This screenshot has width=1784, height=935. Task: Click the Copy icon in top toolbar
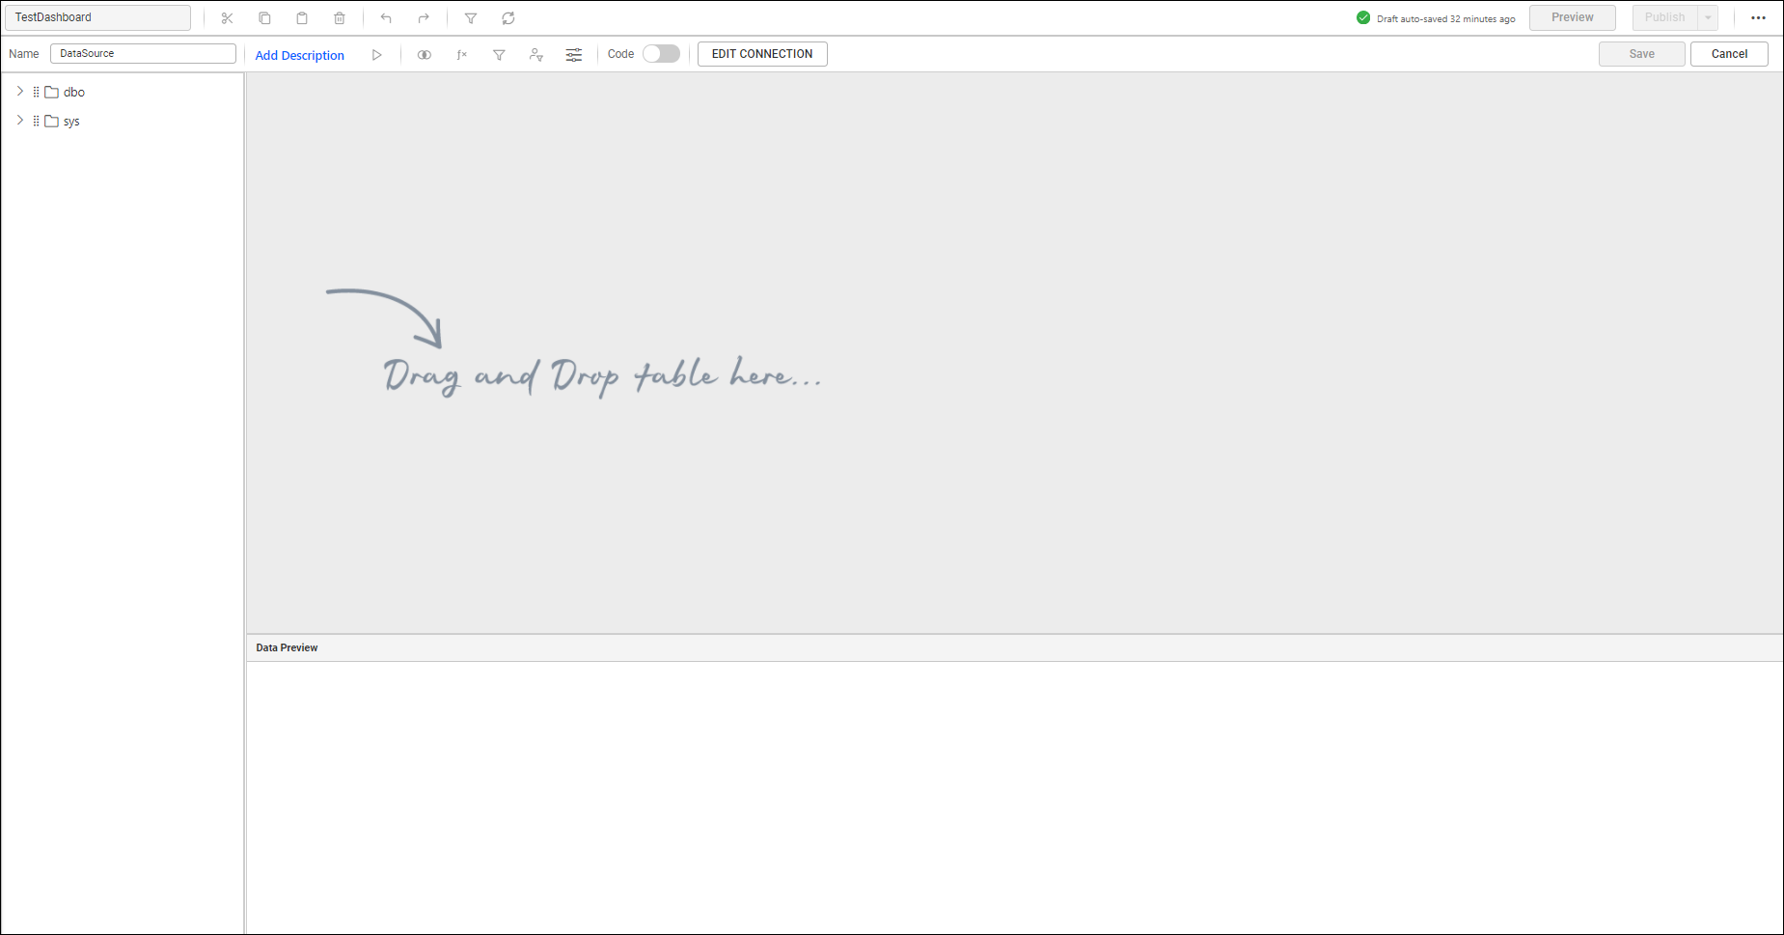click(264, 18)
